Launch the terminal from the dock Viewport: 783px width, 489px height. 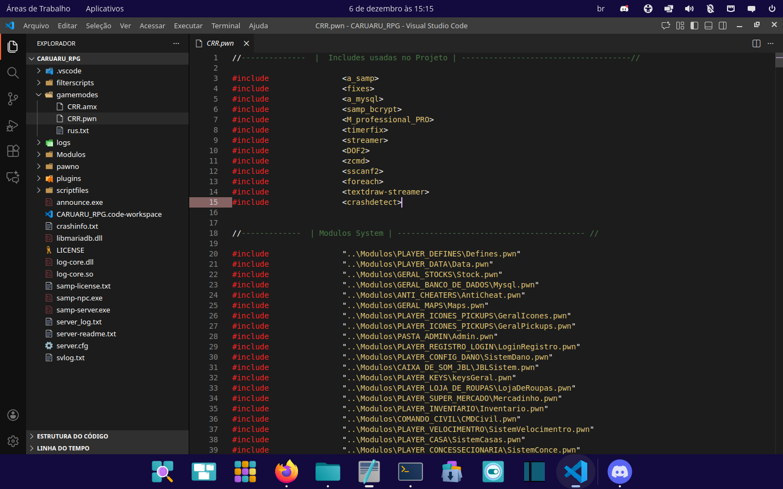(x=411, y=471)
